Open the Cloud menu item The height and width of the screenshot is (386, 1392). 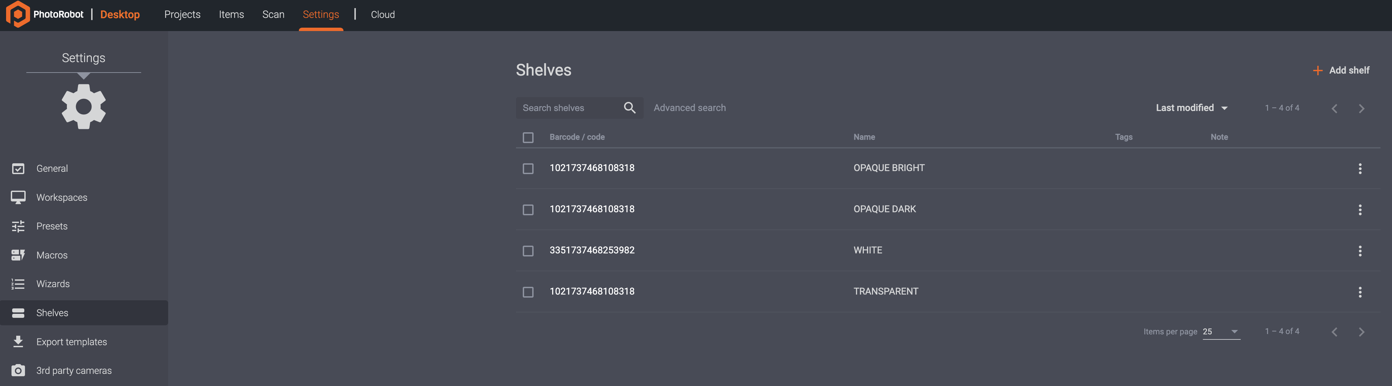pyautogui.click(x=383, y=15)
